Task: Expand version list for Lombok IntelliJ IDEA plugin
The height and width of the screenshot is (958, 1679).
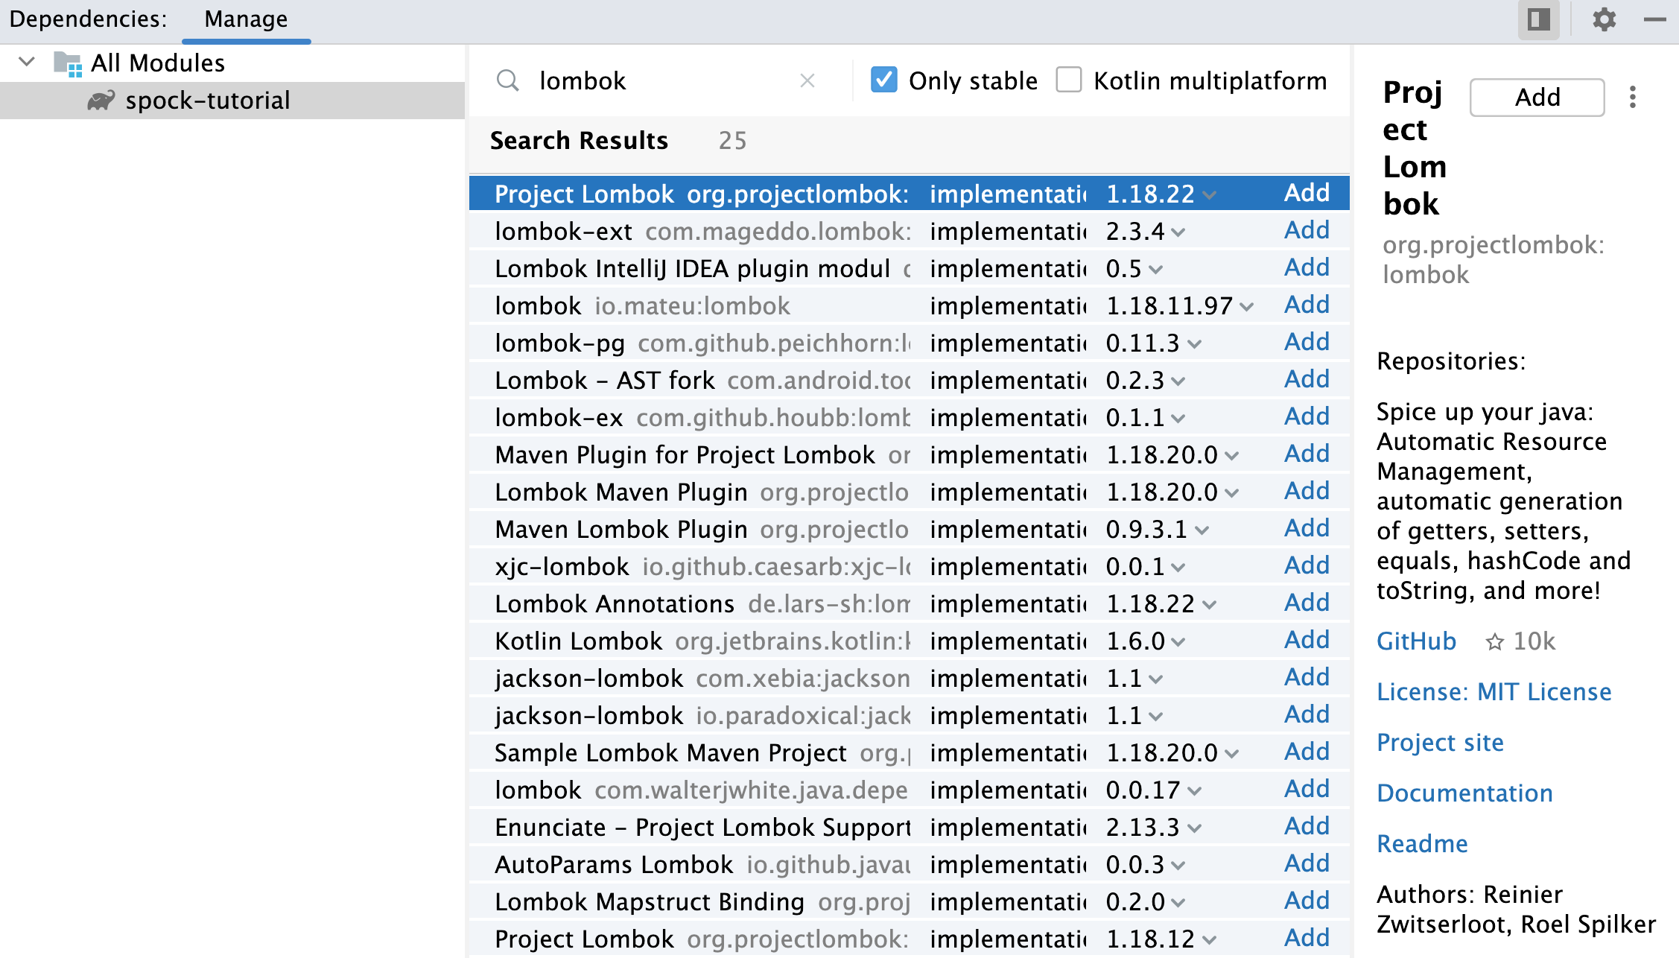Action: click(x=1155, y=270)
